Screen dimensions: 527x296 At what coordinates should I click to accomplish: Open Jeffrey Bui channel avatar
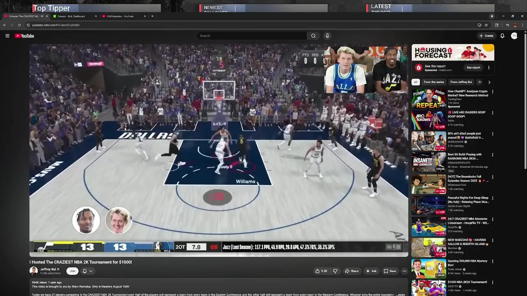click(x=33, y=271)
